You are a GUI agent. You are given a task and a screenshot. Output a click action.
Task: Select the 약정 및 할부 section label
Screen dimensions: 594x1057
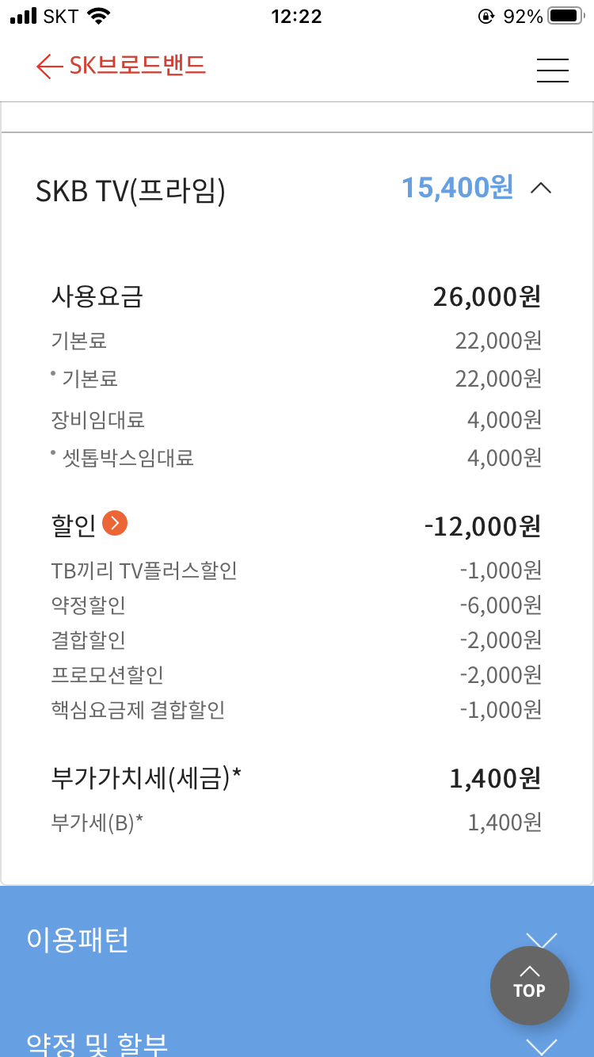click(97, 1043)
